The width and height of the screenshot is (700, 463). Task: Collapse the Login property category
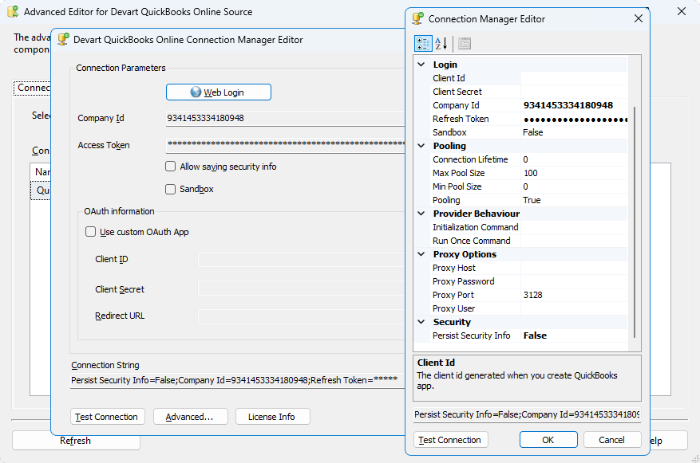(x=421, y=65)
